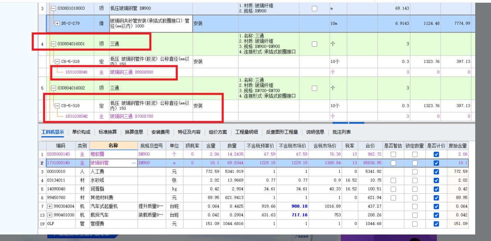Collapse C8-5-318 under item 030804016001
This screenshot has width=491, height=241.
click(57, 62)
